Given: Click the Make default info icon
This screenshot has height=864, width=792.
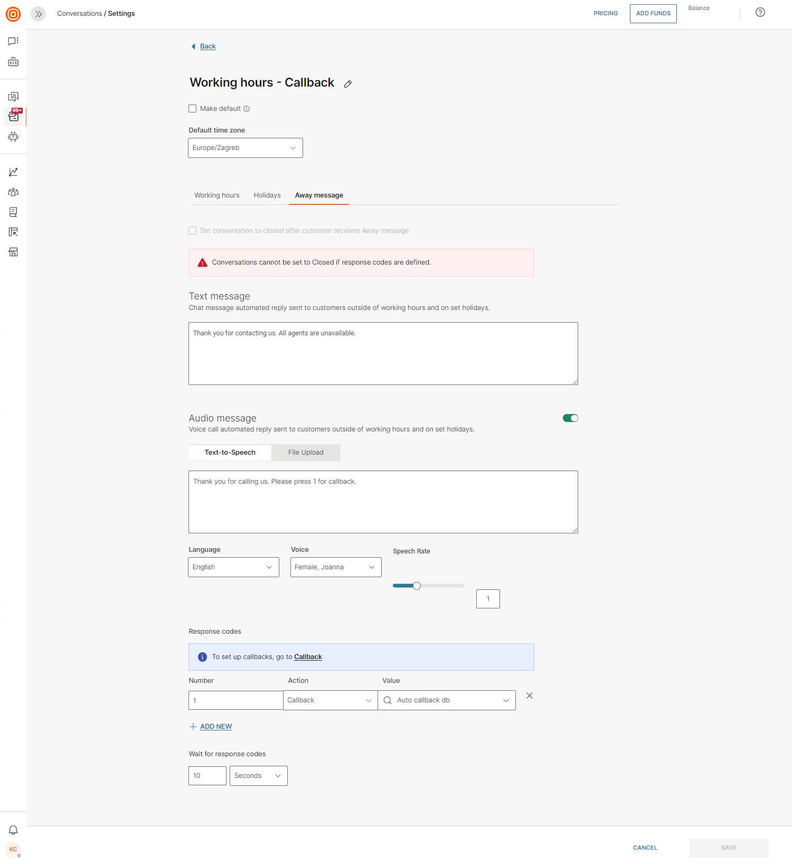Looking at the screenshot, I should (247, 109).
